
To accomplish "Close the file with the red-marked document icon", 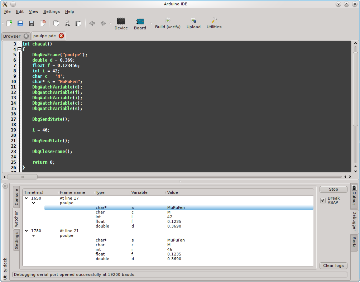I will click(43, 23).
